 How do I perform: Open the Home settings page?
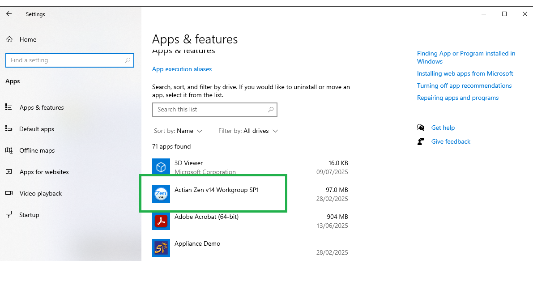coord(28,39)
